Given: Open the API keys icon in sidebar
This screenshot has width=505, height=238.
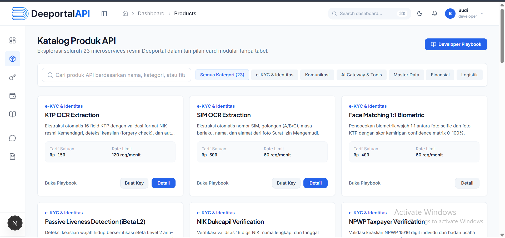Looking at the screenshot, I should coord(12,77).
